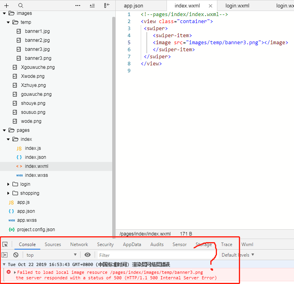This screenshot has width=294, height=284.
Task: Toggle the eye live-expression icon
Action: tap(88, 255)
